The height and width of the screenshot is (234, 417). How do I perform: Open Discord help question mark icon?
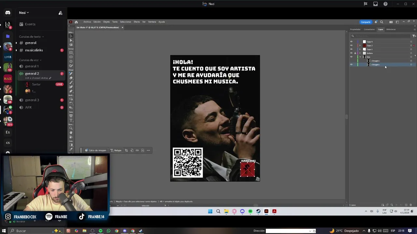[386, 4]
